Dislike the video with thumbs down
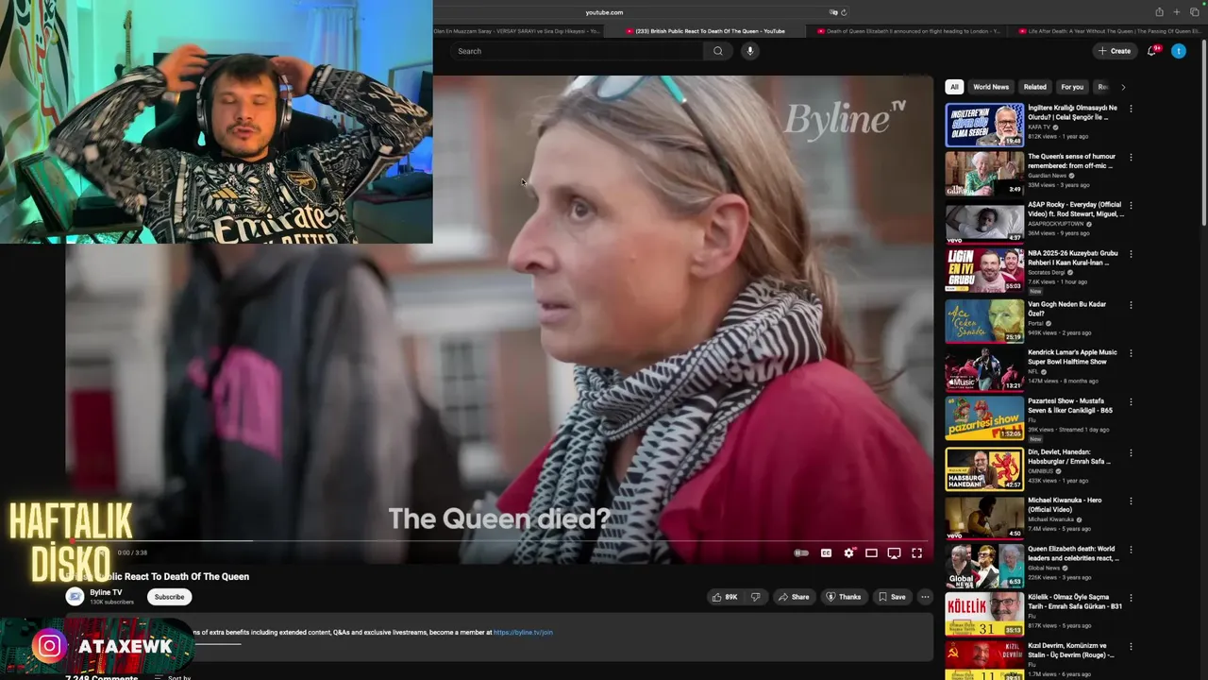The image size is (1208, 680). coord(755,597)
